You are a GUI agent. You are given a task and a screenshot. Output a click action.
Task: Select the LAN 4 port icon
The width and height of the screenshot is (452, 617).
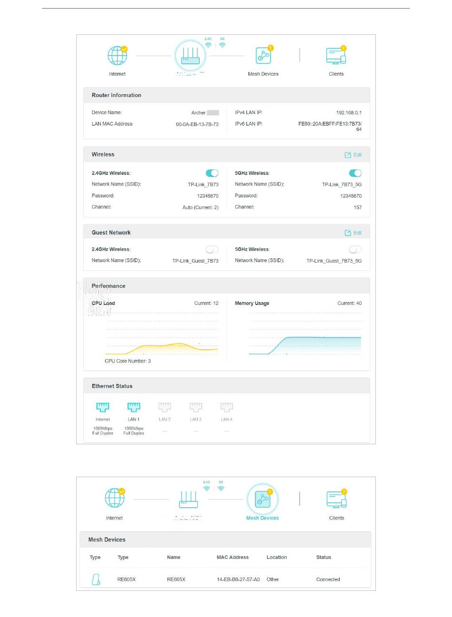click(x=226, y=407)
